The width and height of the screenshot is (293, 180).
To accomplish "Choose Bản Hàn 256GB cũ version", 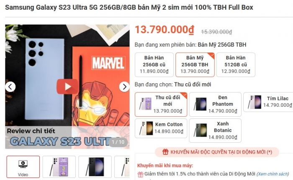I will [154, 64].
